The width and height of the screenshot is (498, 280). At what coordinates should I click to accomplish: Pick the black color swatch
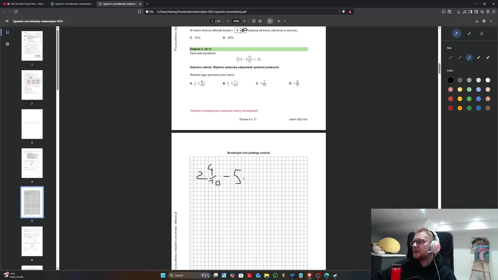pos(451,80)
